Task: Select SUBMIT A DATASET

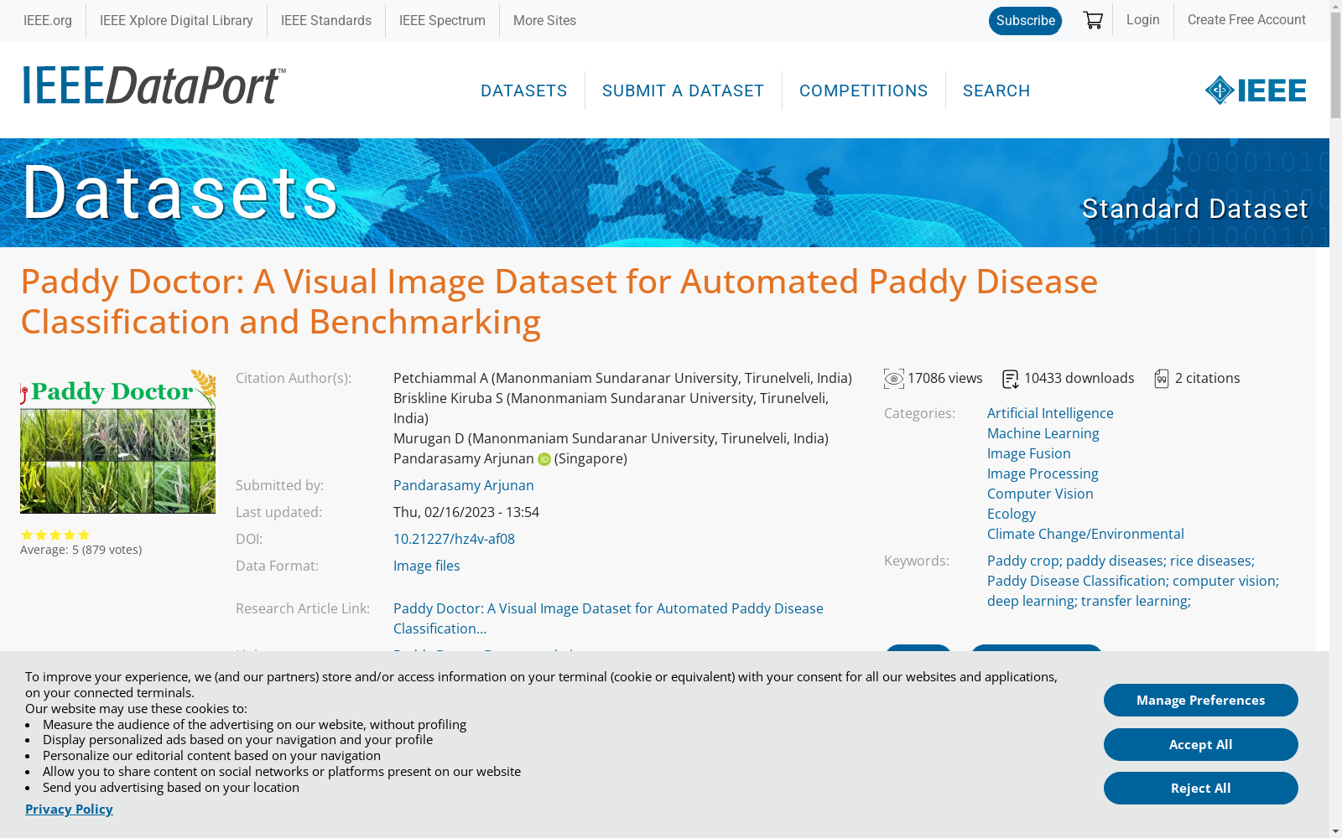Action: [x=683, y=91]
